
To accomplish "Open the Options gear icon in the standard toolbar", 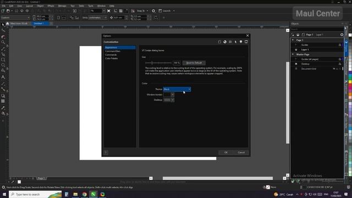I will pyautogui.click(x=153, y=11).
